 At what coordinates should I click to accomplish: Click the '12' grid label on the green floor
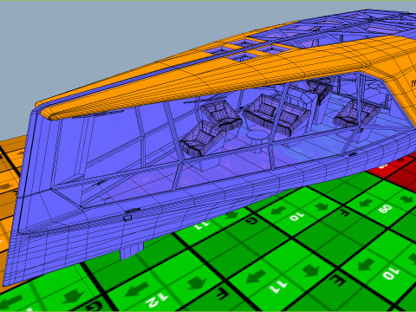[157, 299]
